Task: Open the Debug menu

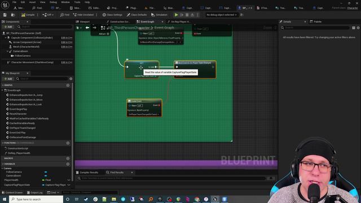Action: pyautogui.click(x=53, y=2)
